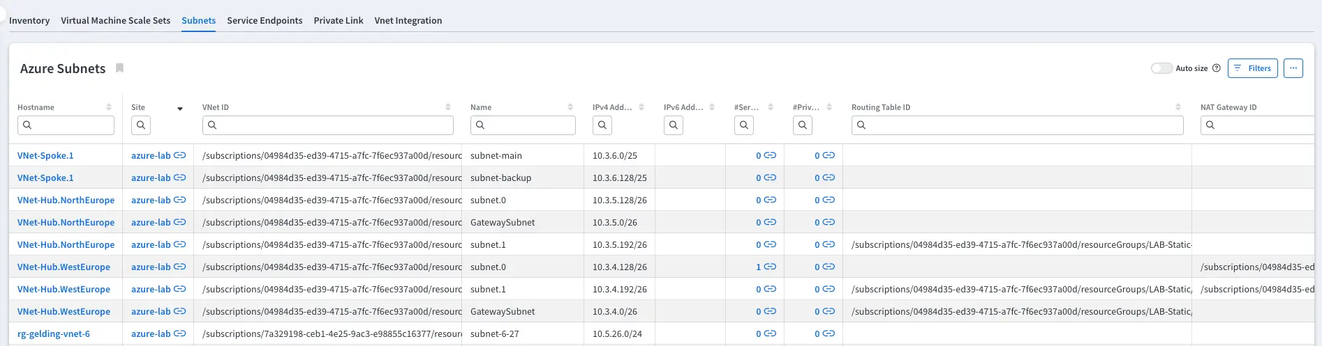Open the Private Link tab

click(339, 20)
